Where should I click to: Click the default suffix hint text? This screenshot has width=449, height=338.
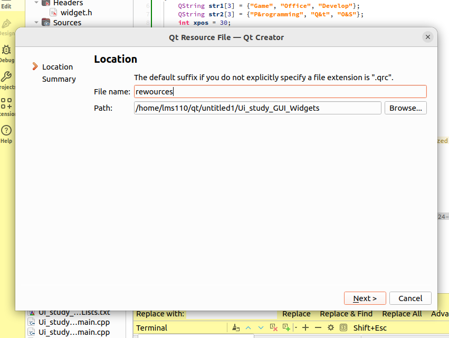[264, 78]
